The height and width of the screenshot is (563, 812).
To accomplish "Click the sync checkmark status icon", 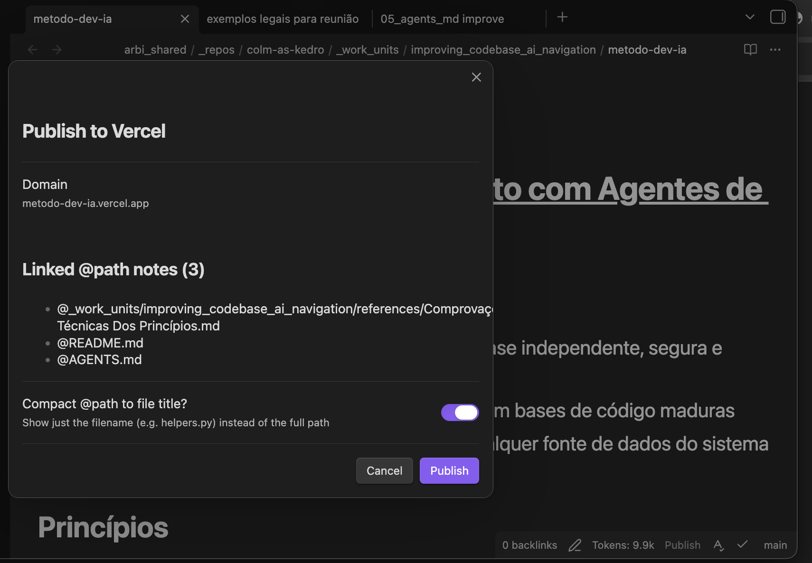I will click(742, 544).
